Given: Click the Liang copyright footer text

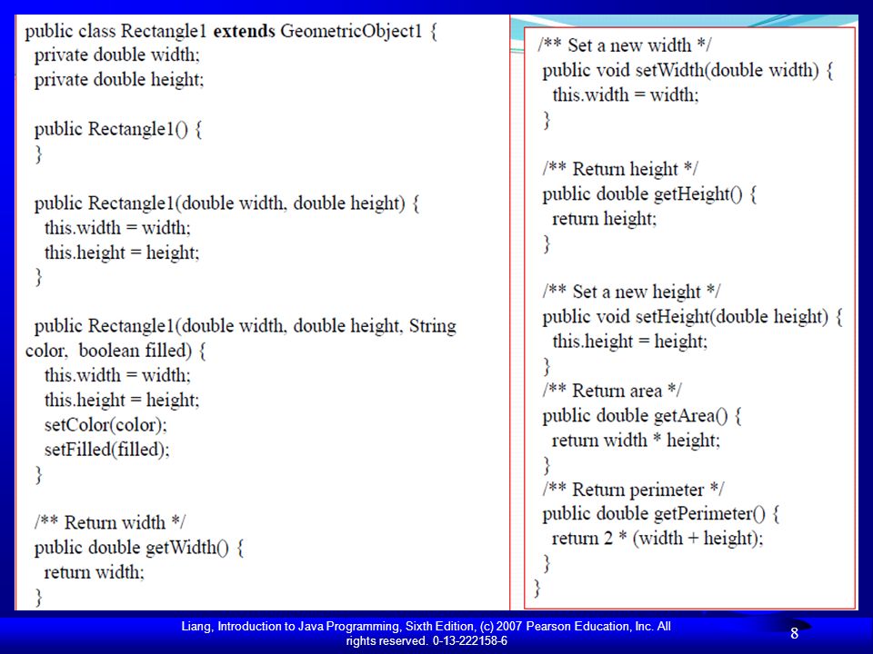Looking at the screenshot, I should 426,633.
